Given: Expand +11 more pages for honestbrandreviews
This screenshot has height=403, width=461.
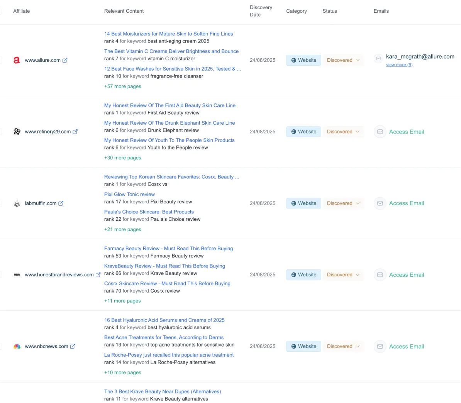Looking at the screenshot, I should click(x=122, y=301).
